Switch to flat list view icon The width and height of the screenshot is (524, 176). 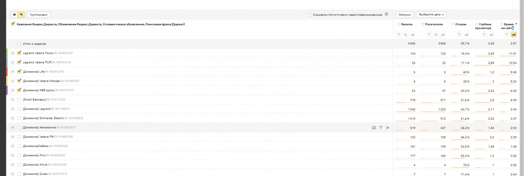14,15
